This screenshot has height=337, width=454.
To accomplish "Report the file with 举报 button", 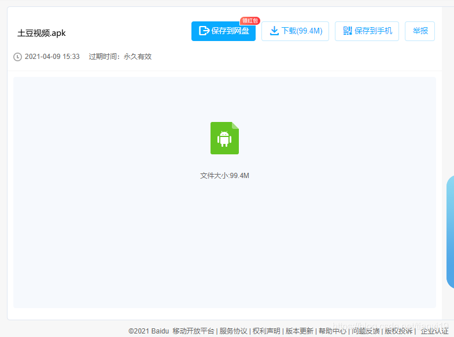I will coord(419,31).
